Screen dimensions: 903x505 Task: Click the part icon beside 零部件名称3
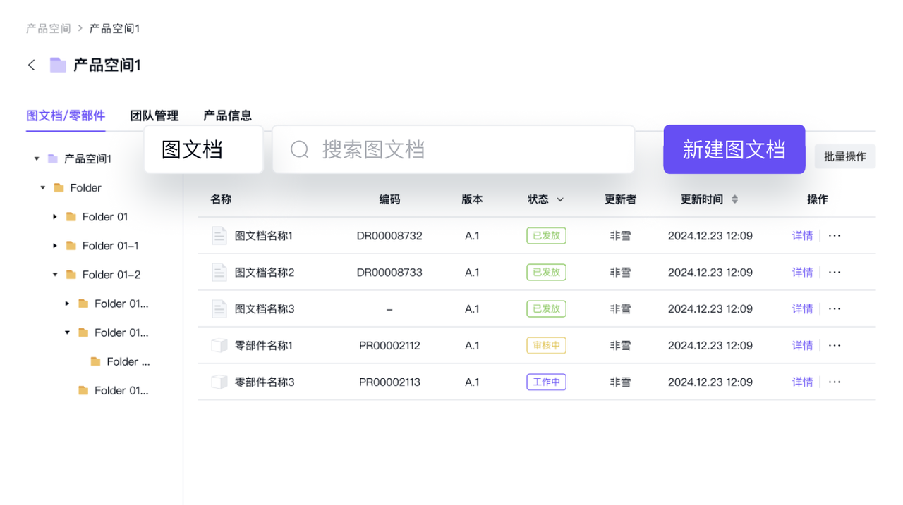(219, 382)
